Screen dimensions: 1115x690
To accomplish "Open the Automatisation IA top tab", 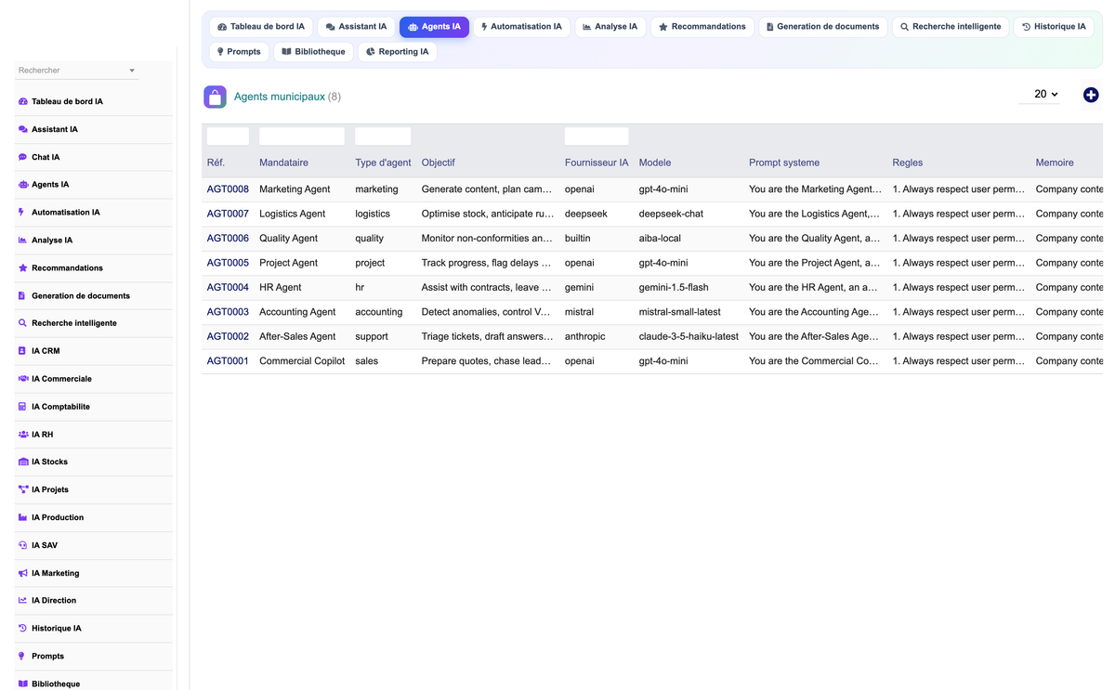I will tap(521, 27).
